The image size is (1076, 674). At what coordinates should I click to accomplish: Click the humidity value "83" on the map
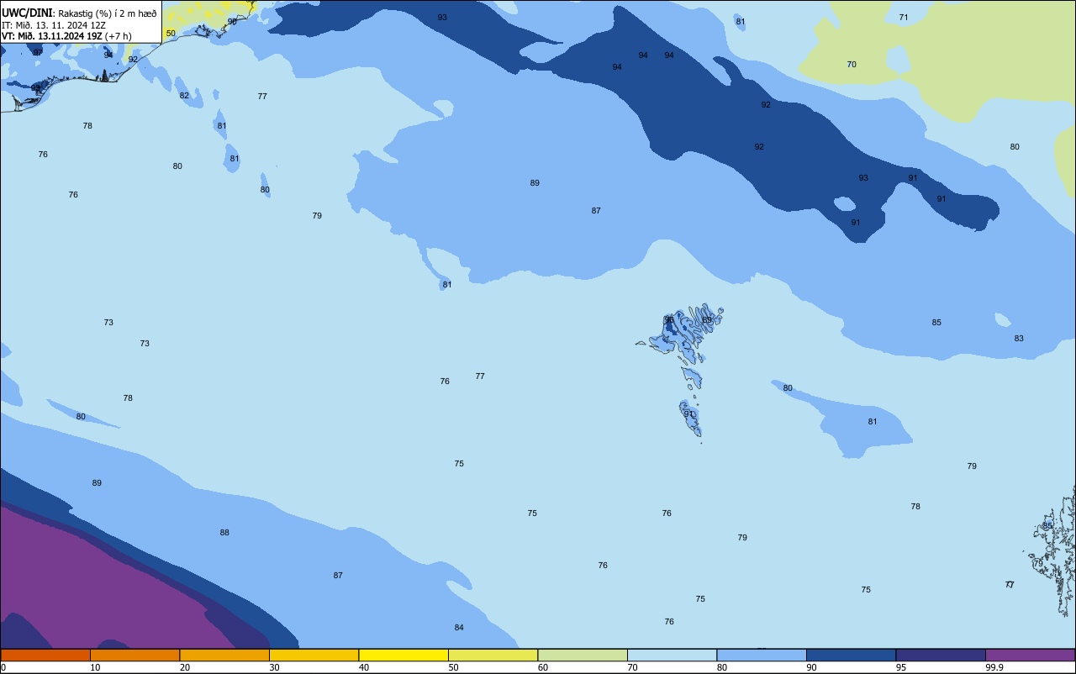(x=1019, y=339)
